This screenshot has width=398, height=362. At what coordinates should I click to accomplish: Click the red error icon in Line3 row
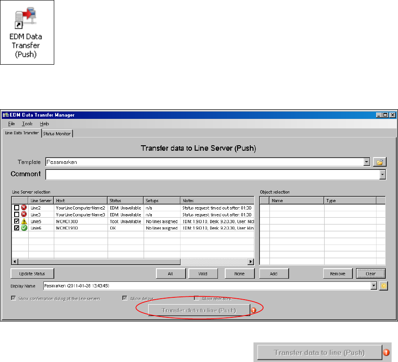24,214
